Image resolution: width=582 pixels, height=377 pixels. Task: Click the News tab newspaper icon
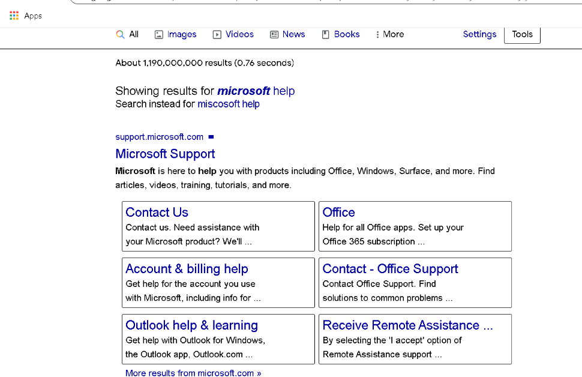[274, 35]
